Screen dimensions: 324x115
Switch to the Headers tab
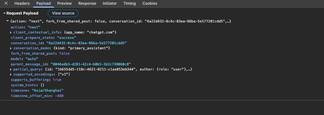tap(22, 3)
